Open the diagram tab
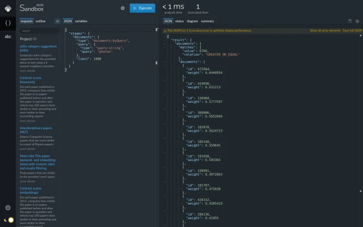 [193, 21]
